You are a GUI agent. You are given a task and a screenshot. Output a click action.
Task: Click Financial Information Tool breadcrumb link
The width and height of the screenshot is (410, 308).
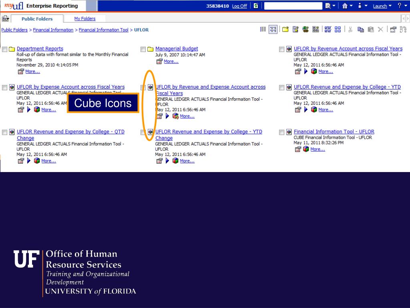tap(104, 30)
